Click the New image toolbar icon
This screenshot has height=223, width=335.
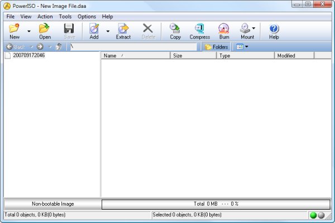(15, 28)
